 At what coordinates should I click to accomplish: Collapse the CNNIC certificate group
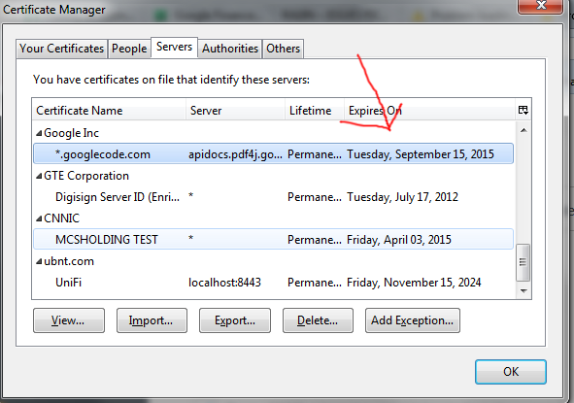pos(39,218)
